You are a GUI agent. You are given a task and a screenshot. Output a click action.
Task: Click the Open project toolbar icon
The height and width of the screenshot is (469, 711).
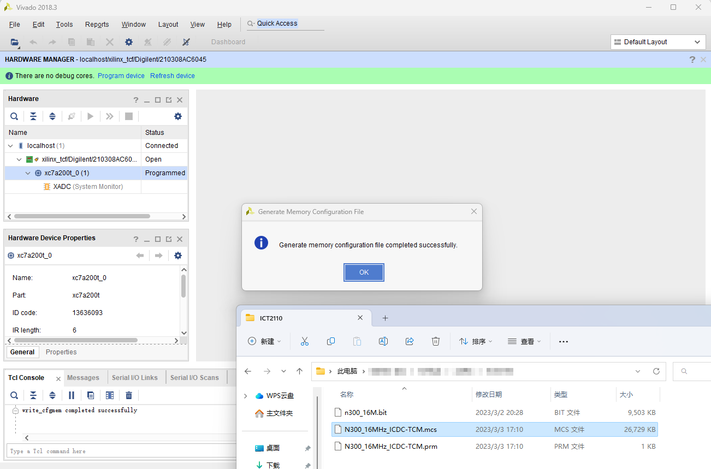(x=15, y=42)
